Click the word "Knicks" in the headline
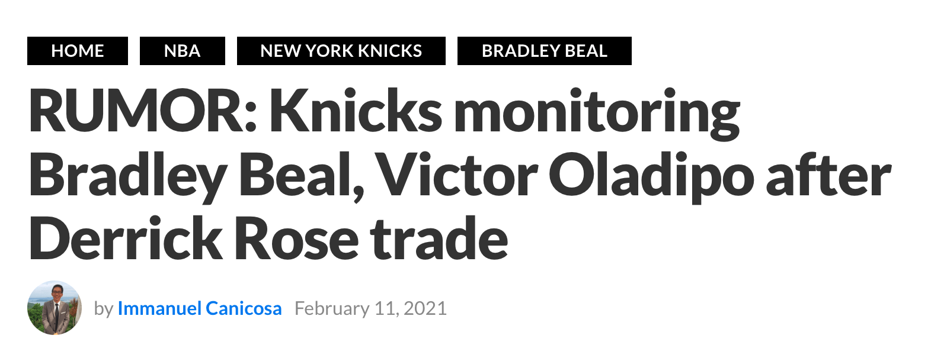The image size is (947, 361). (x=356, y=111)
